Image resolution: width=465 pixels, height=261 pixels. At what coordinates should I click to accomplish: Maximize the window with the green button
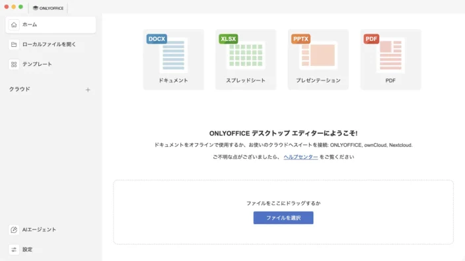pos(20,7)
